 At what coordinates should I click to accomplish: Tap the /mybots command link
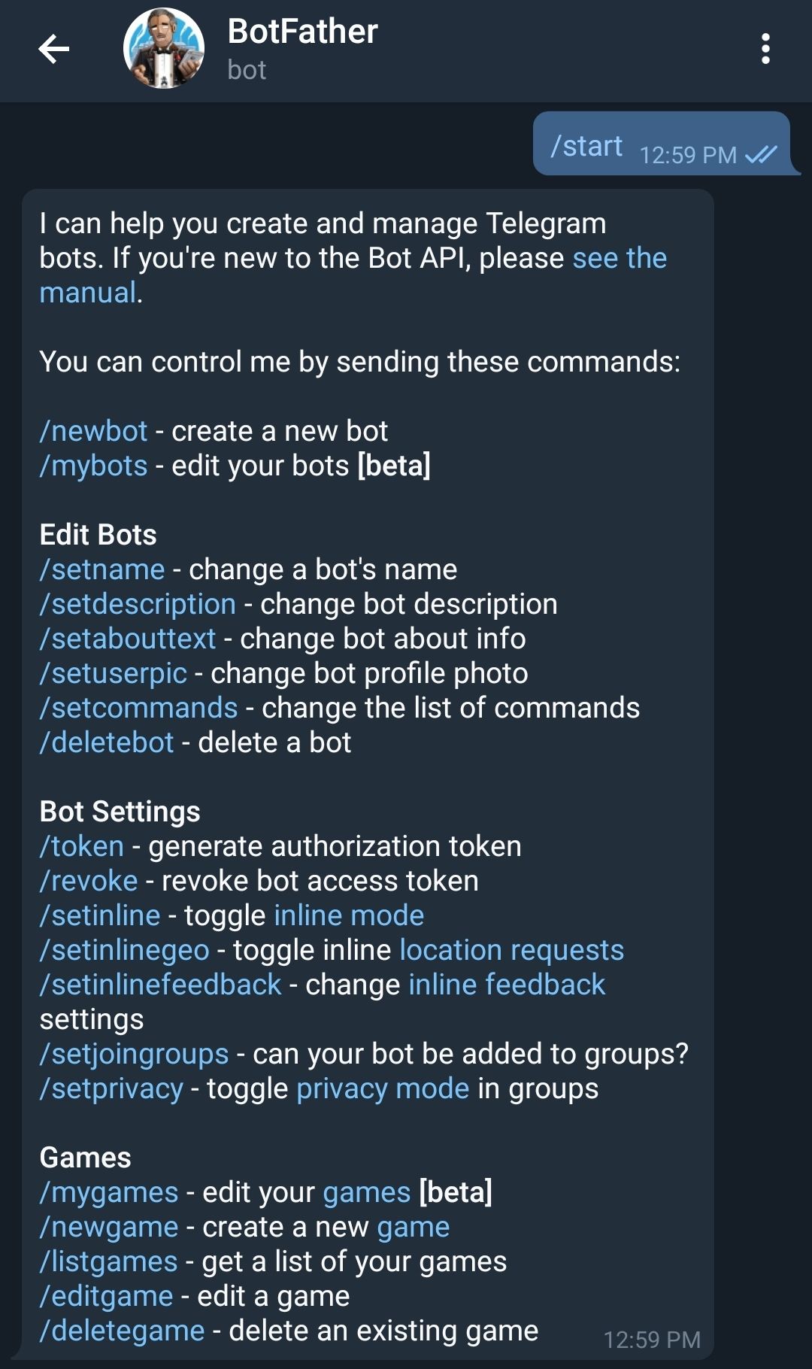point(94,466)
